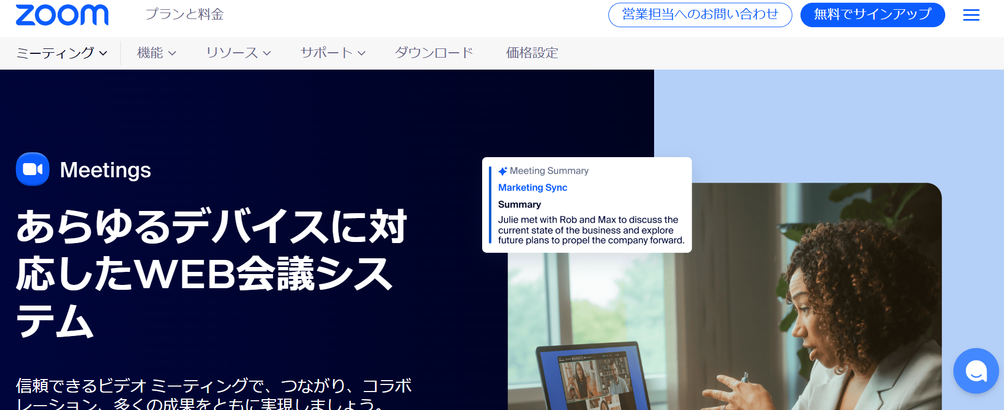The image size is (1004, 410).
Task: Open the 価格設定 menu item
Action: tap(532, 53)
